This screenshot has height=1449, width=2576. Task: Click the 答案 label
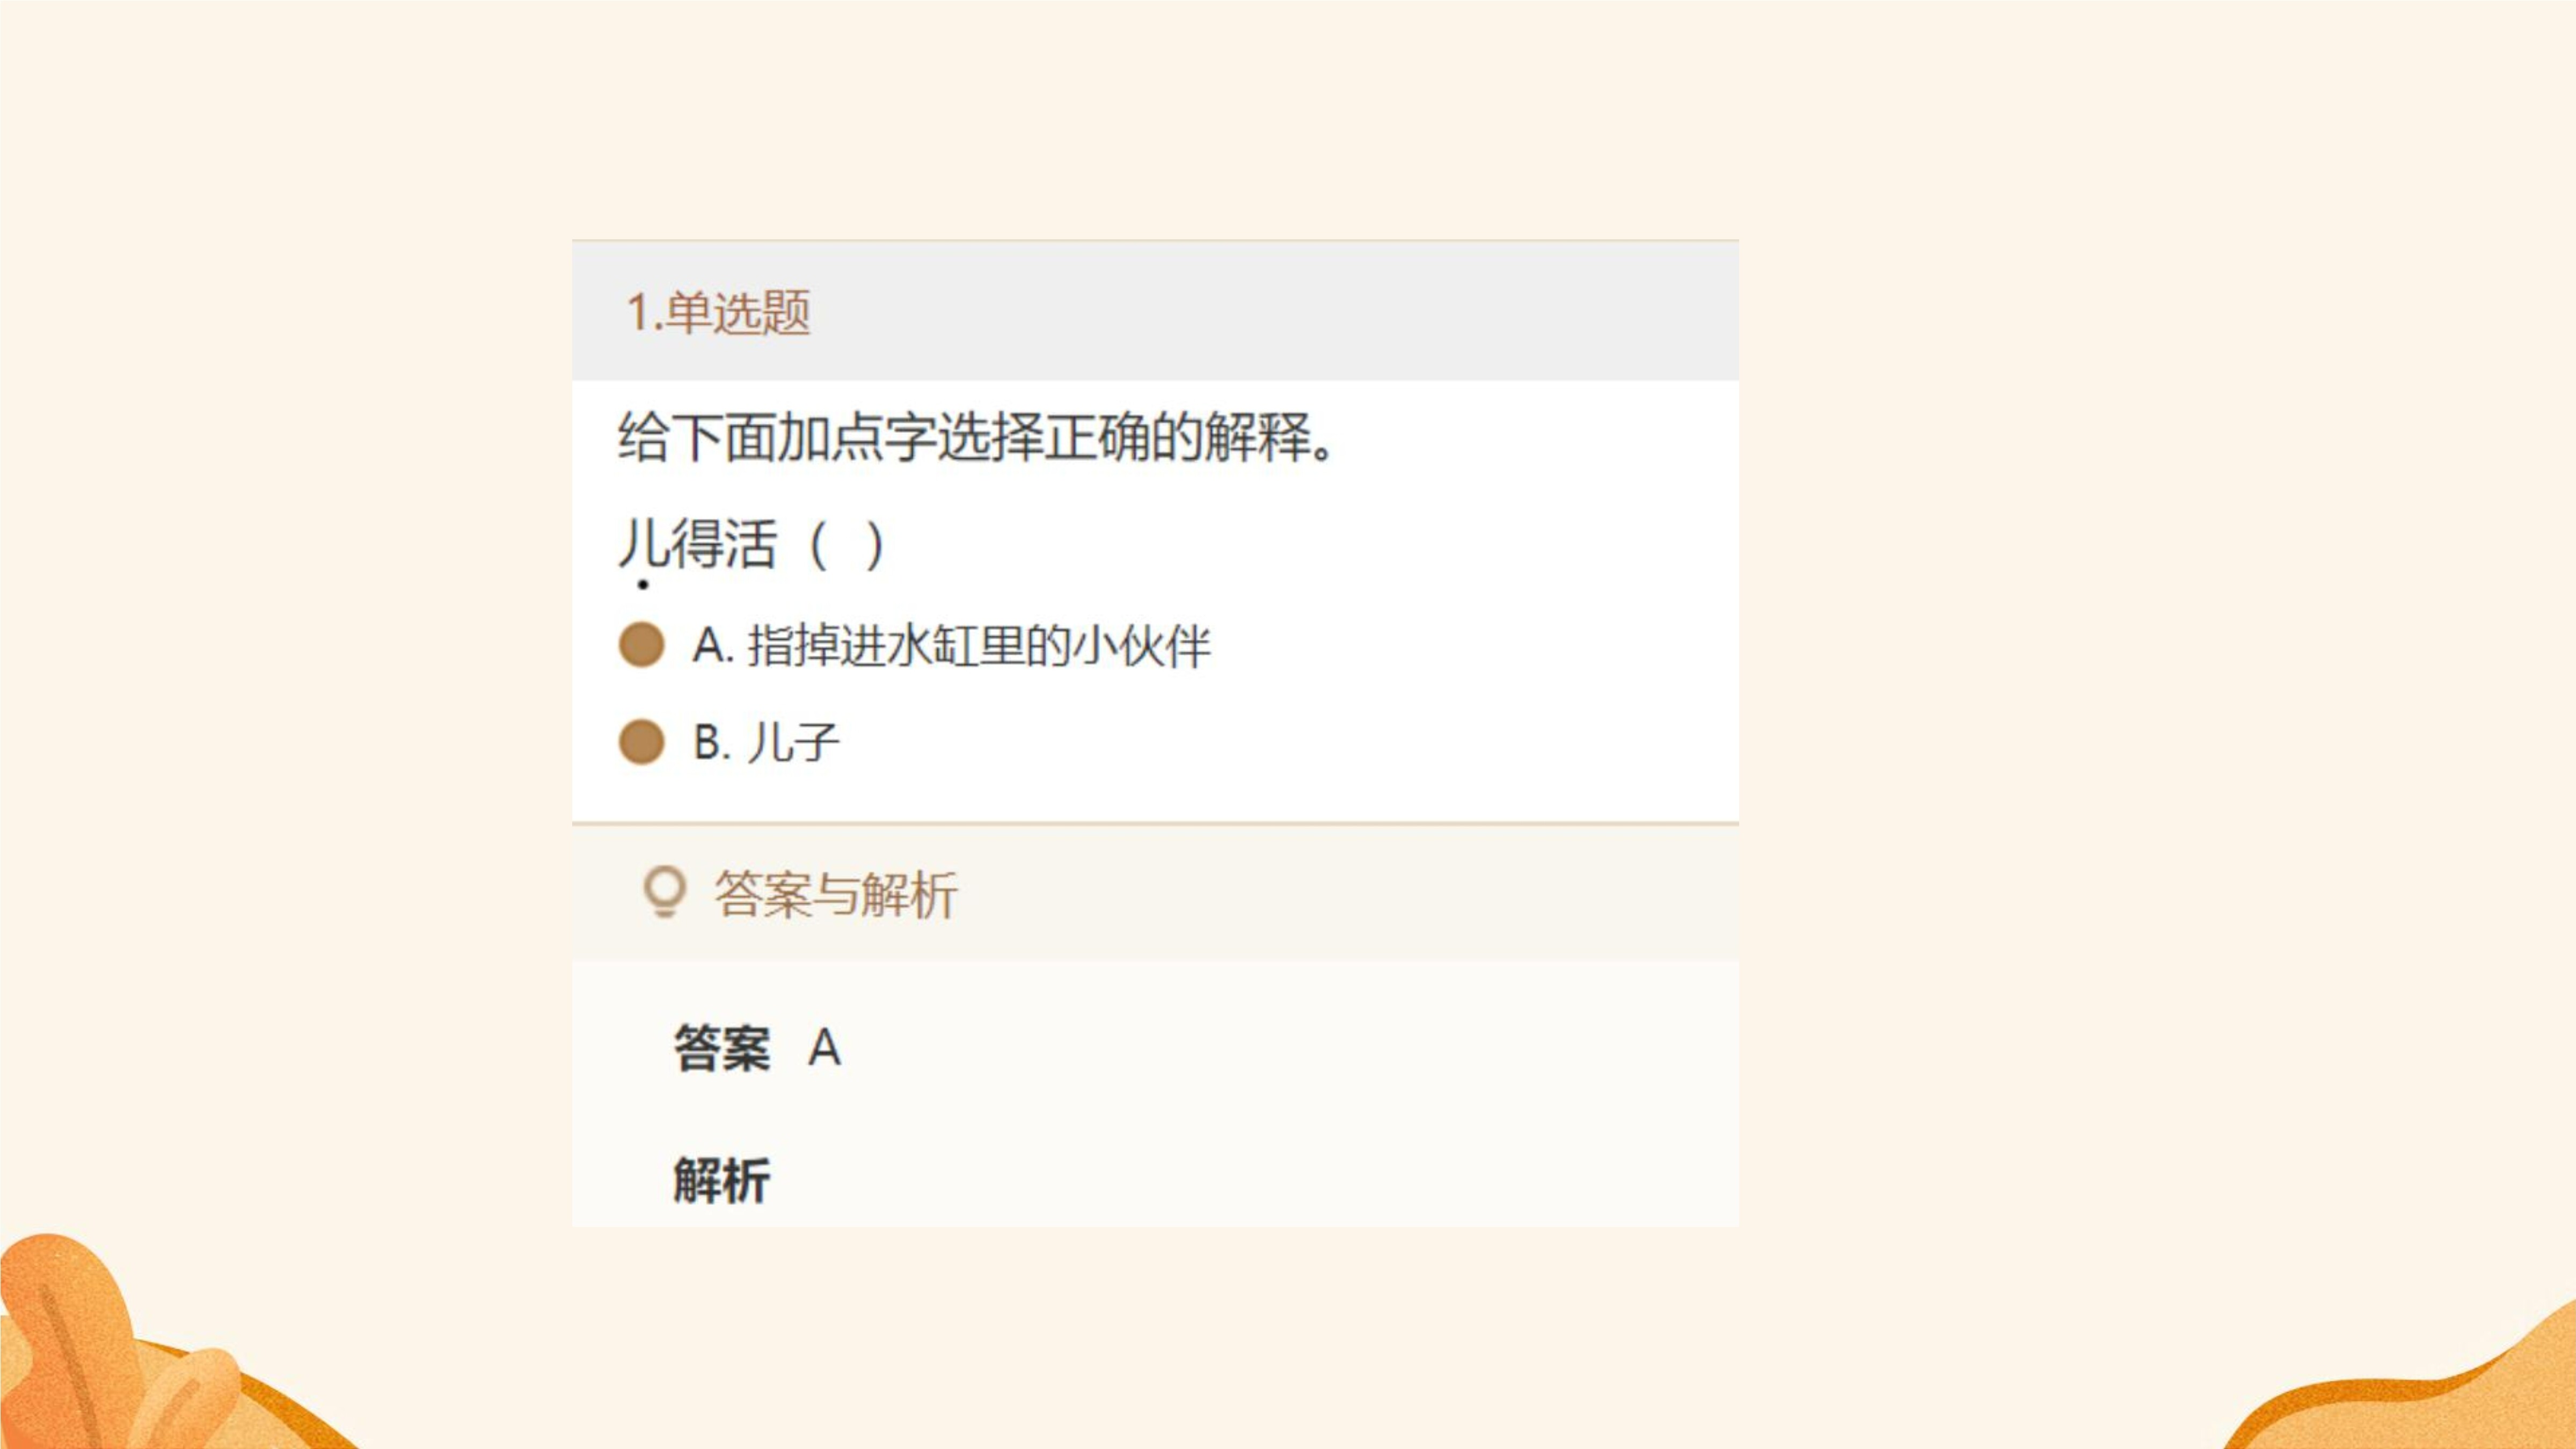[722, 1048]
